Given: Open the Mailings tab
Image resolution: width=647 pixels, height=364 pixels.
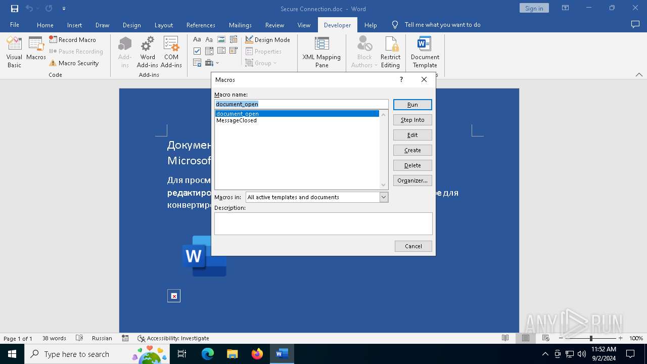Looking at the screenshot, I should (x=240, y=25).
